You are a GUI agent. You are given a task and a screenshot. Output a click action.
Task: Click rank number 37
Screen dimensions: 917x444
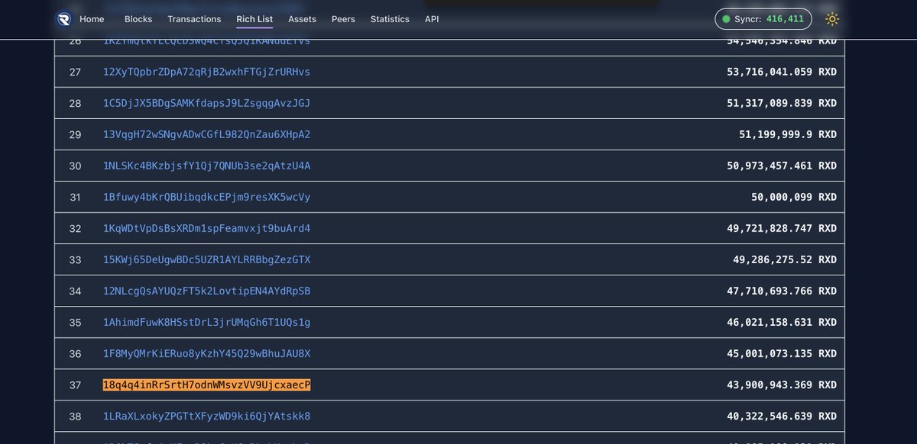tap(75, 384)
